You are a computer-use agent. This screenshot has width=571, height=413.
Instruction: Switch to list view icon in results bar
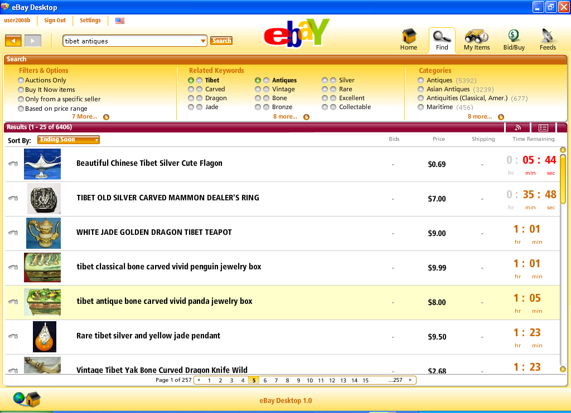pos(543,127)
